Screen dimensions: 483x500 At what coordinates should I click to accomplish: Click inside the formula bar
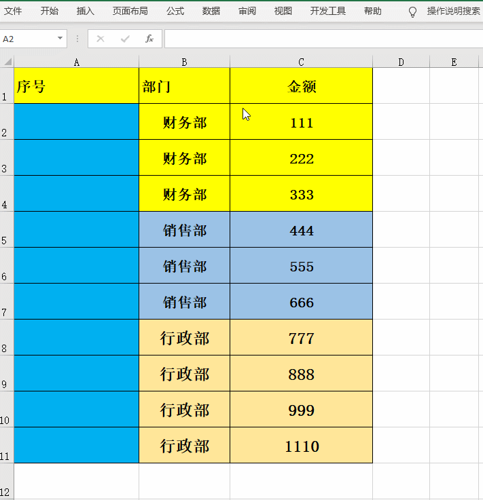(324, 39)
